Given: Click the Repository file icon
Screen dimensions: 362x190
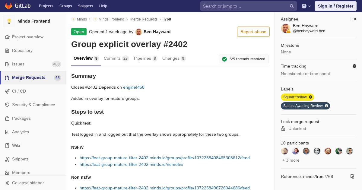Looking at the screenshot, I should click(x=7, y=51).
